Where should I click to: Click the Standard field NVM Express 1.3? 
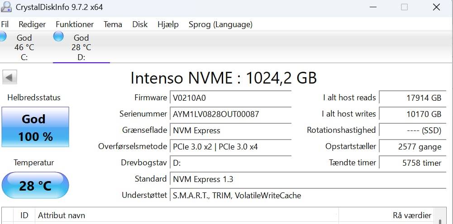308,179
